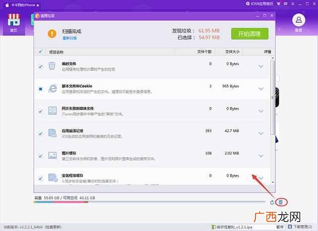This screenshot has width=318, height=231.
Task: Click the IE icon for script files and Cookie
Action: (x=53, y=89)
